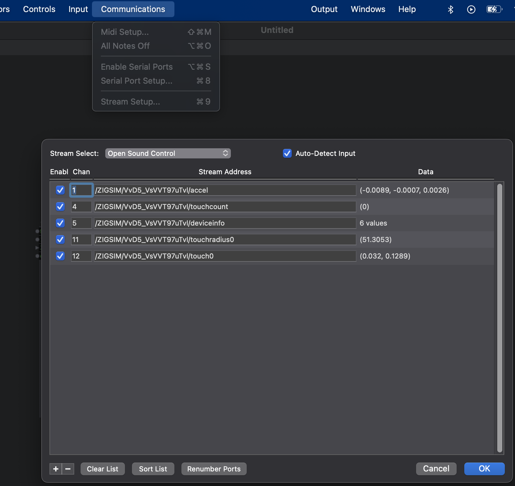Viewport: 515px width, 486px height.
Task: Toggle the touch0 stream enable checkbox
Action: pyautogui.click(x=60, y=256)
